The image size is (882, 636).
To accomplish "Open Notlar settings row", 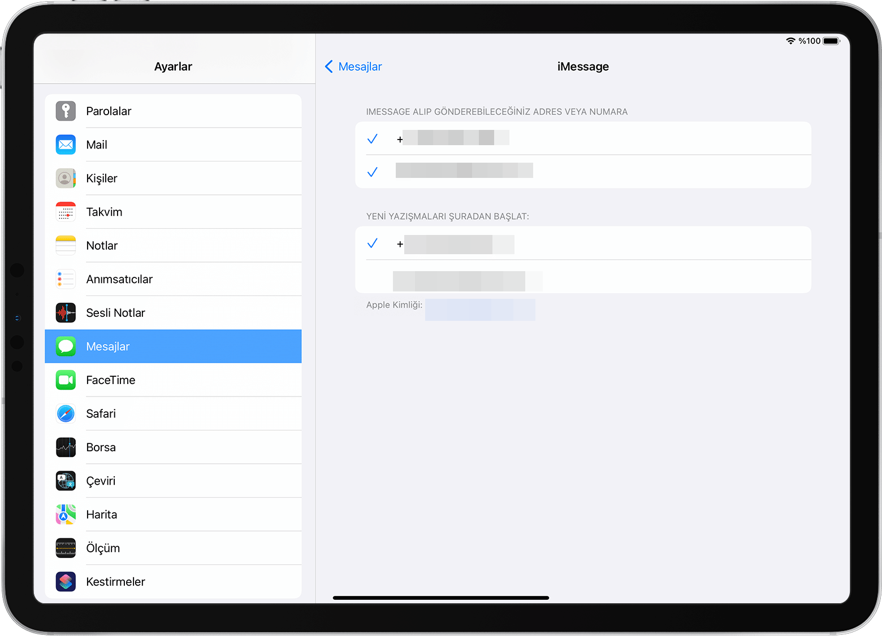I will (173, 246).
